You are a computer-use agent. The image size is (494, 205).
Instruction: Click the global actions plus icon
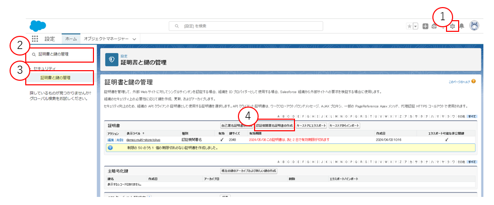[x=425, y=26]
